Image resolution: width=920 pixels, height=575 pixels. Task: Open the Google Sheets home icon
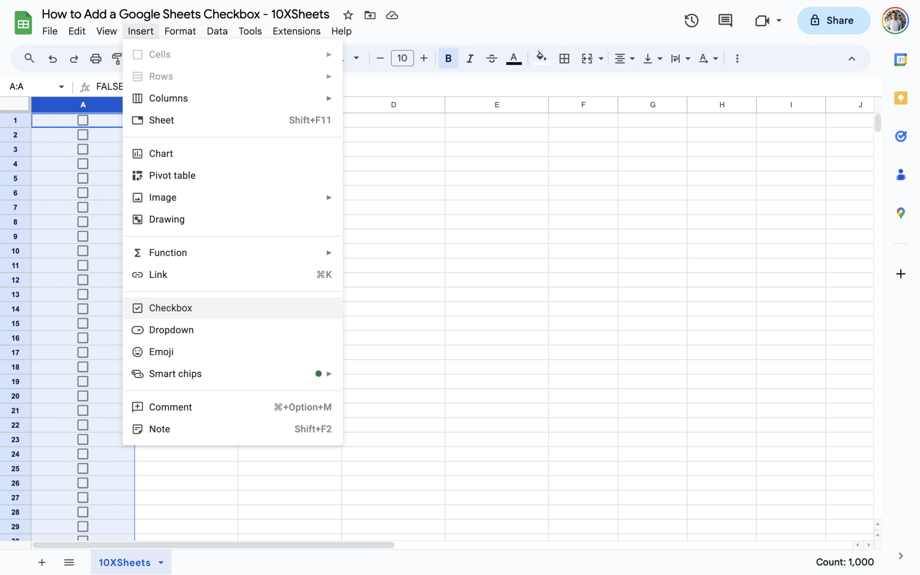(23, 22)
